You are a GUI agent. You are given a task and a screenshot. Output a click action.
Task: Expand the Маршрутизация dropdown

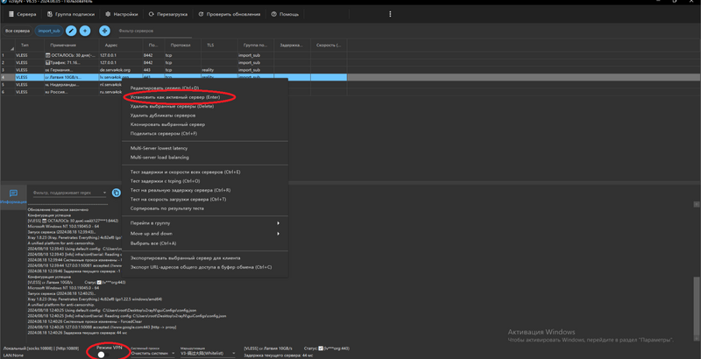(208, 354)
